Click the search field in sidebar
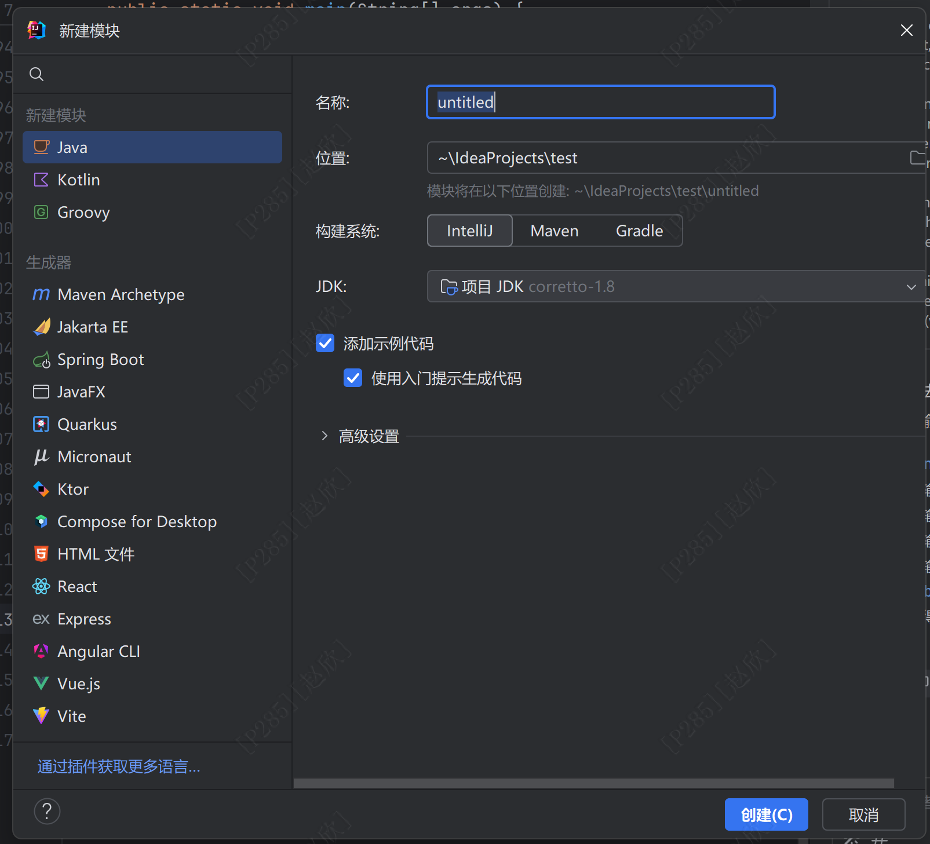 (152, 74)
